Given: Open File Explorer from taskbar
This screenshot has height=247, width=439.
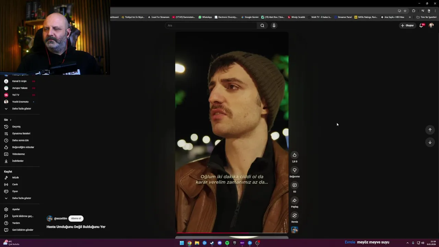Looking at the screenshot, I should 197,243.
